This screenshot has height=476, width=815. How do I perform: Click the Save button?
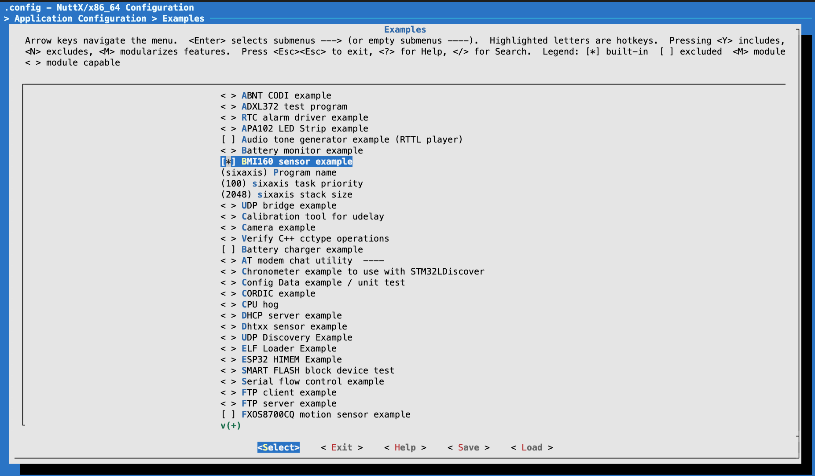[x=468, y=447]
